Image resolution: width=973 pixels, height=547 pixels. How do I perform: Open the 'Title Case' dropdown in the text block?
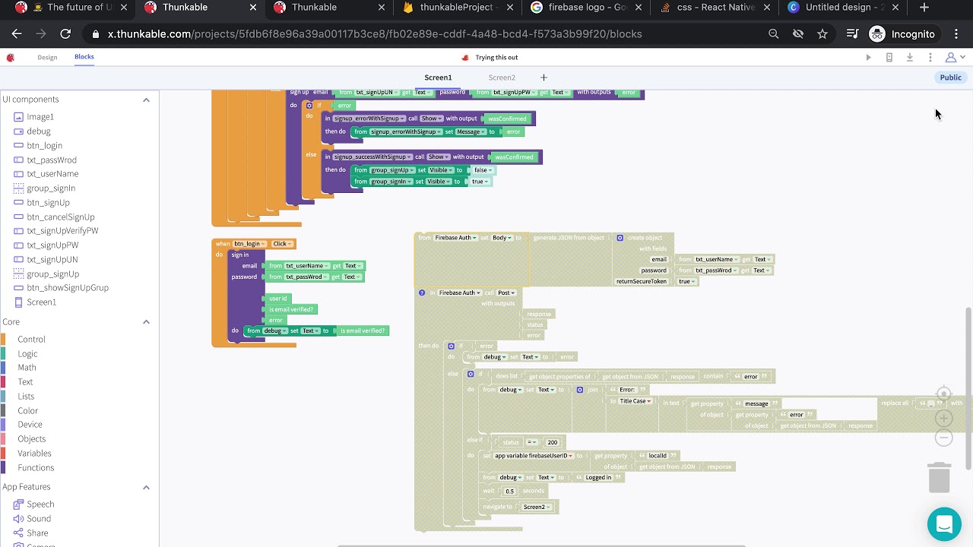coord(635,401)
